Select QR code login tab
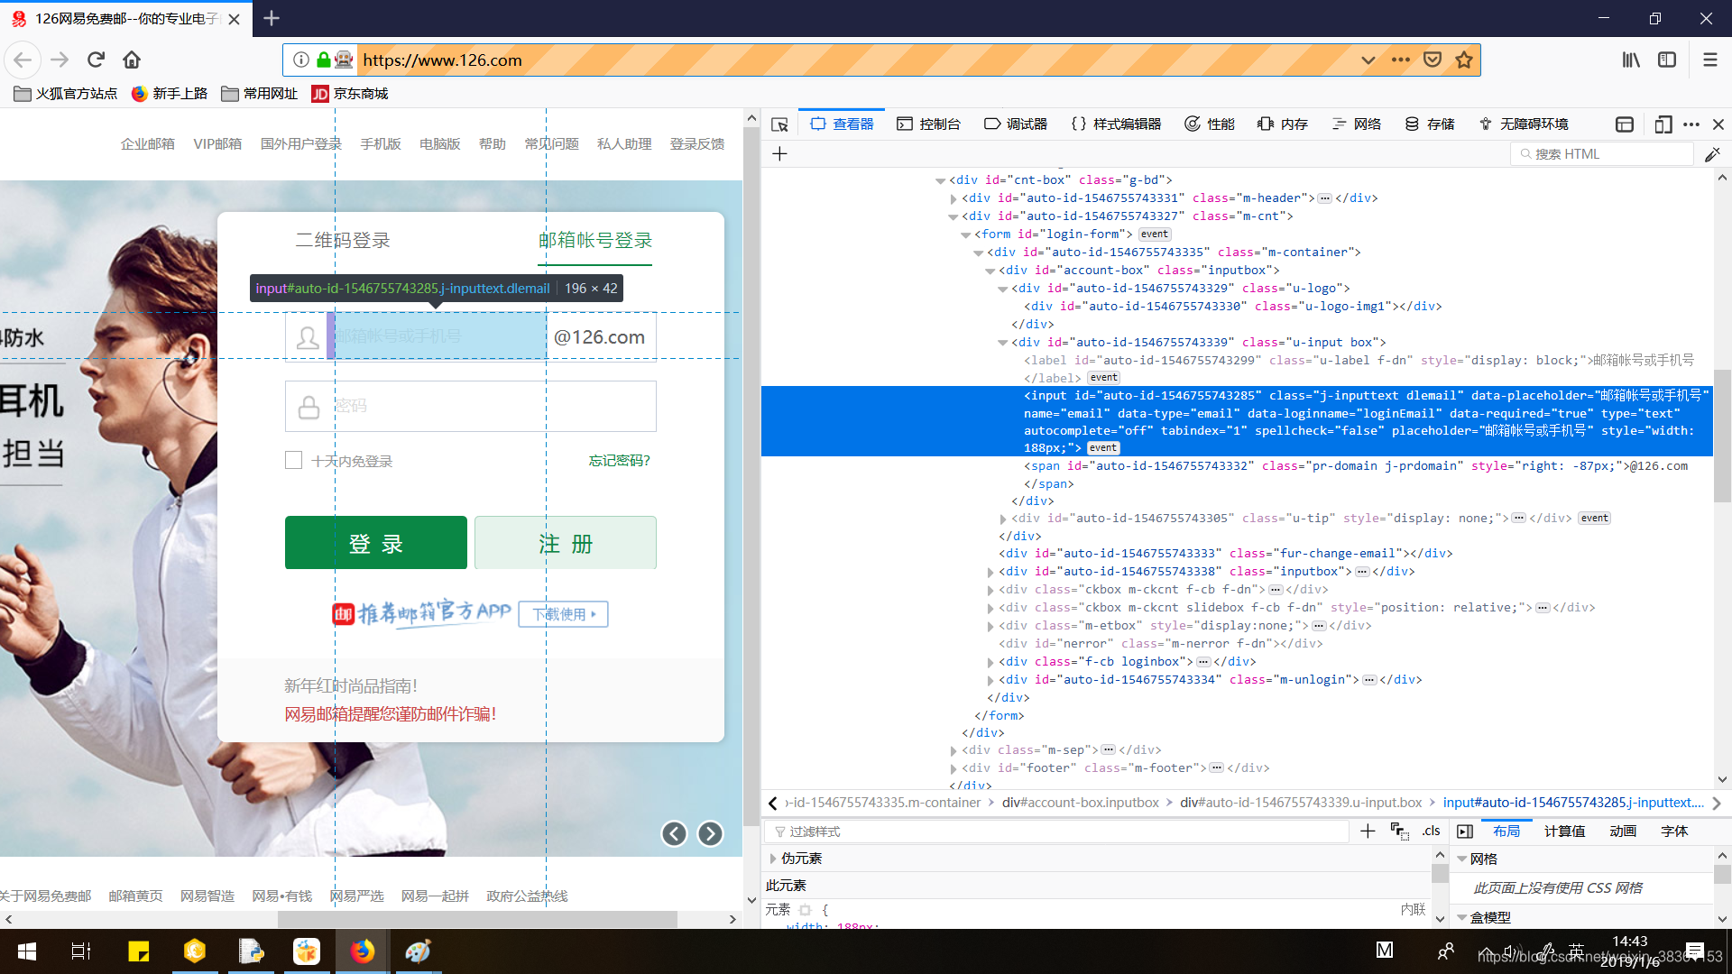 point(343,241)
